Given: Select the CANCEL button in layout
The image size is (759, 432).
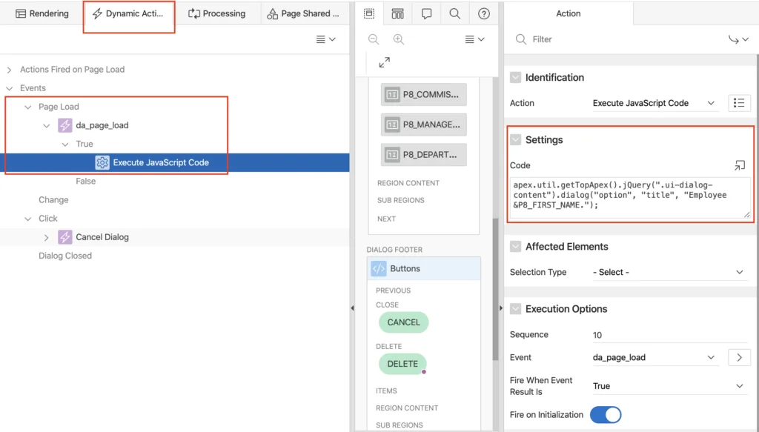Looking at the screenshot, I should tap(403, 322).
